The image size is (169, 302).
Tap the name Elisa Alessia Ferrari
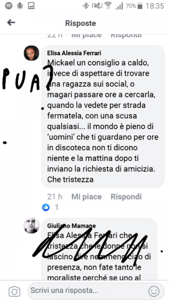74,53
